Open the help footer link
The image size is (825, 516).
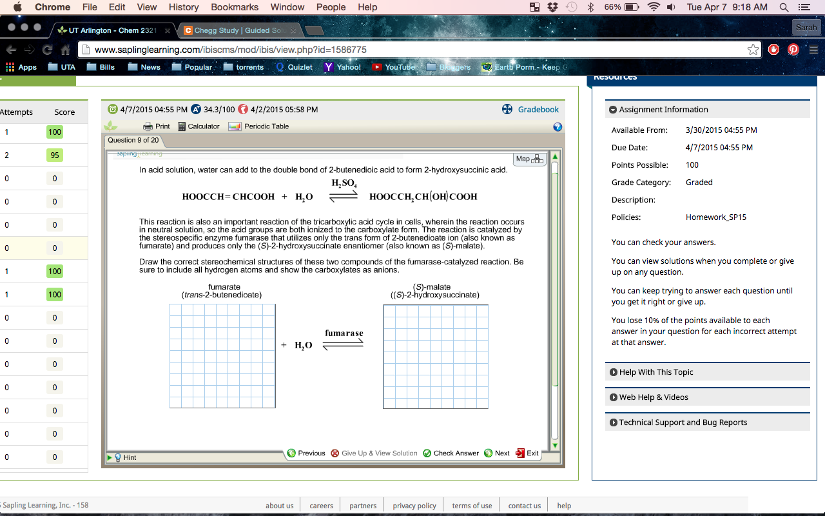pos(564,506)
